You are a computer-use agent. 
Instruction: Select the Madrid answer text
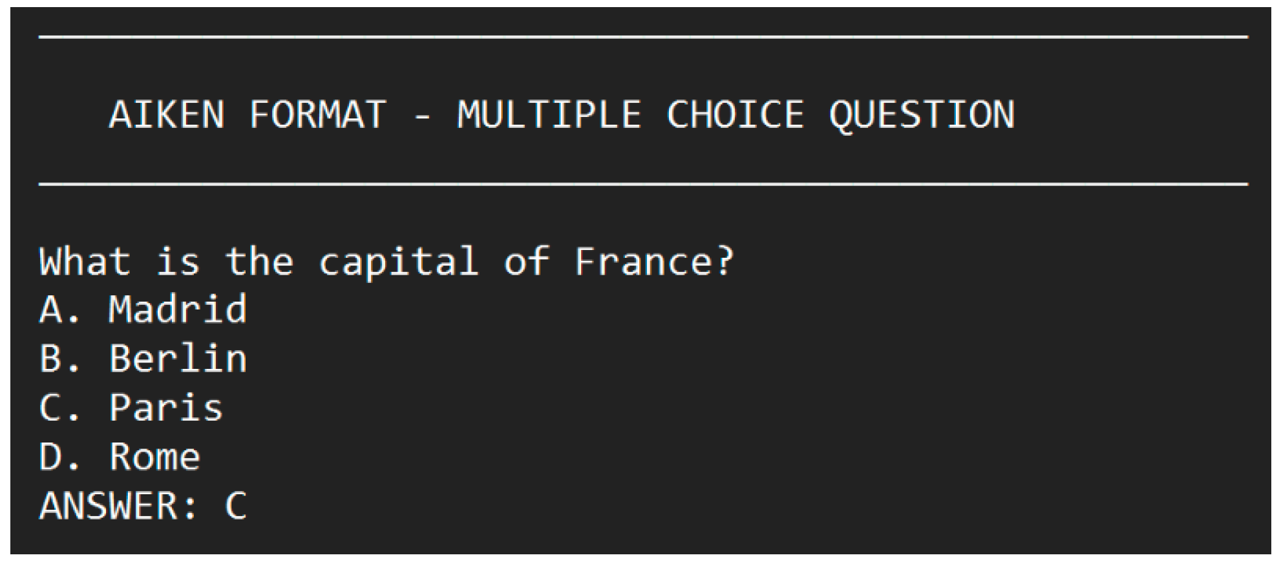point(178,309)
